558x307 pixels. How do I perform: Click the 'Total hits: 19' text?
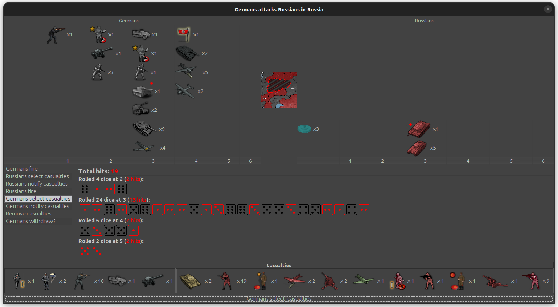[98, 171]
